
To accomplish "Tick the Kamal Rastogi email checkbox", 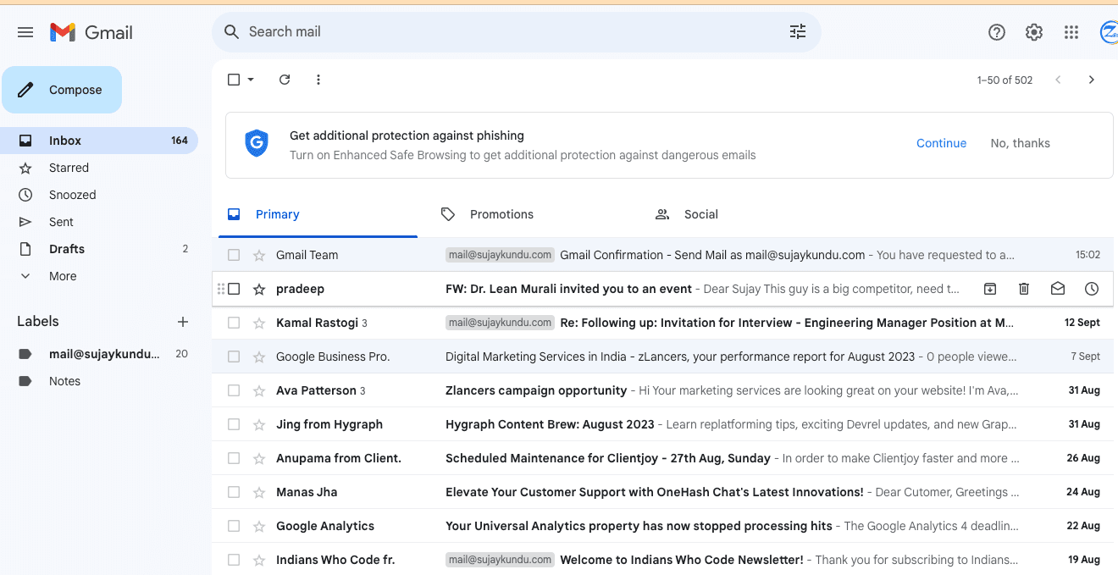I will (234, 323).
